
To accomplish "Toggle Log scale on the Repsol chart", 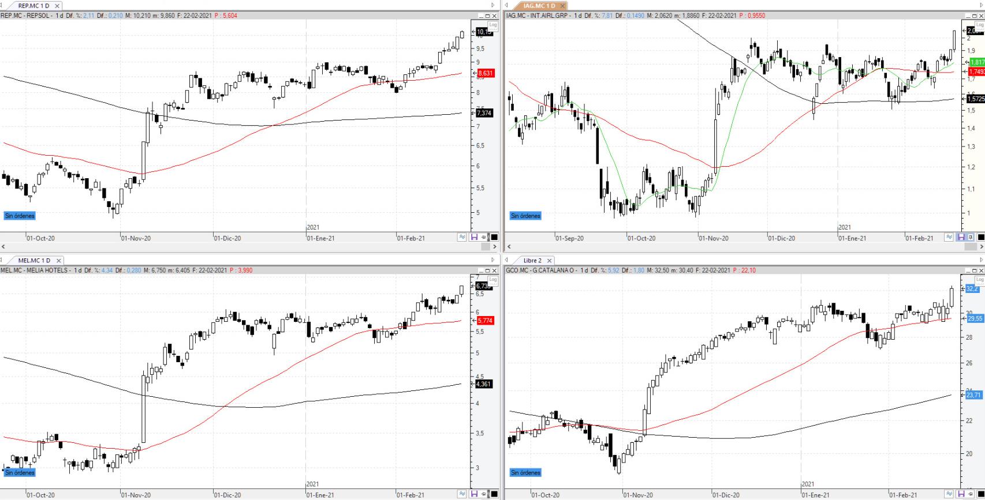I will pyautogui.click(x=493, y=25).
